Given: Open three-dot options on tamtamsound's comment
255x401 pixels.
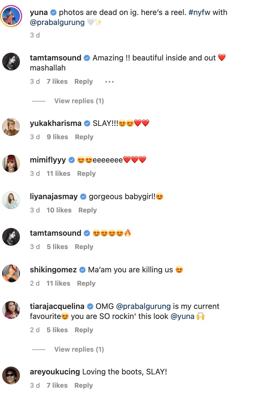Looking at the screenshot, I should point(110,82).
